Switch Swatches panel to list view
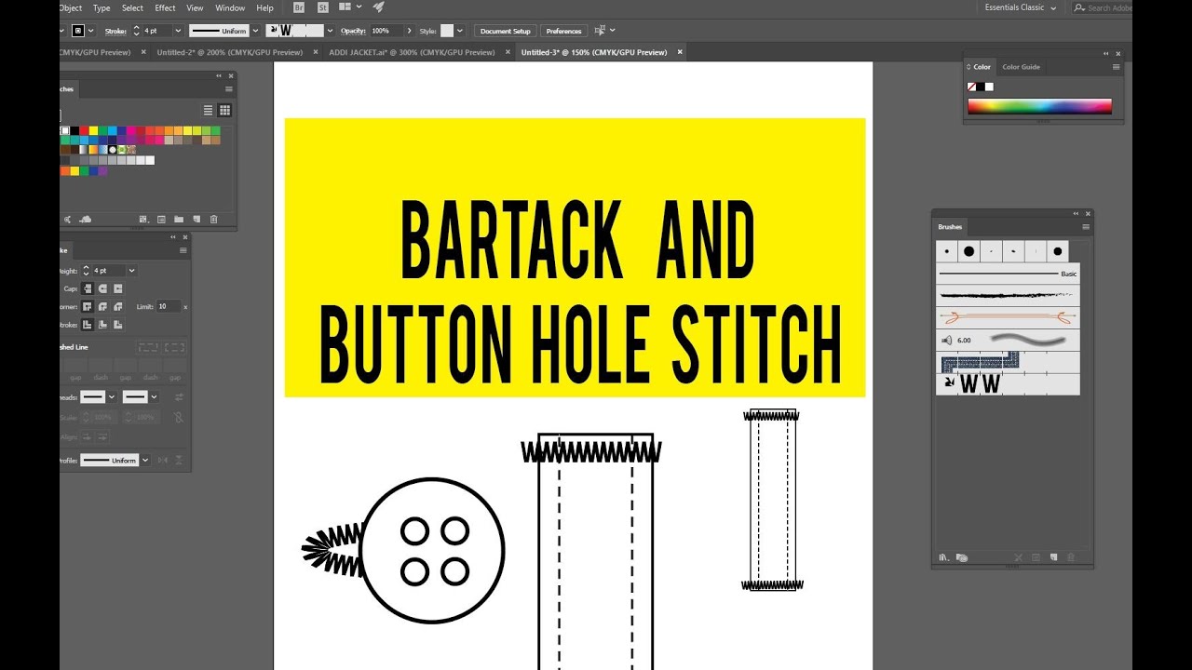This screenshot has height=670, width=1192. pyautogui.click(x=209, y=110)
